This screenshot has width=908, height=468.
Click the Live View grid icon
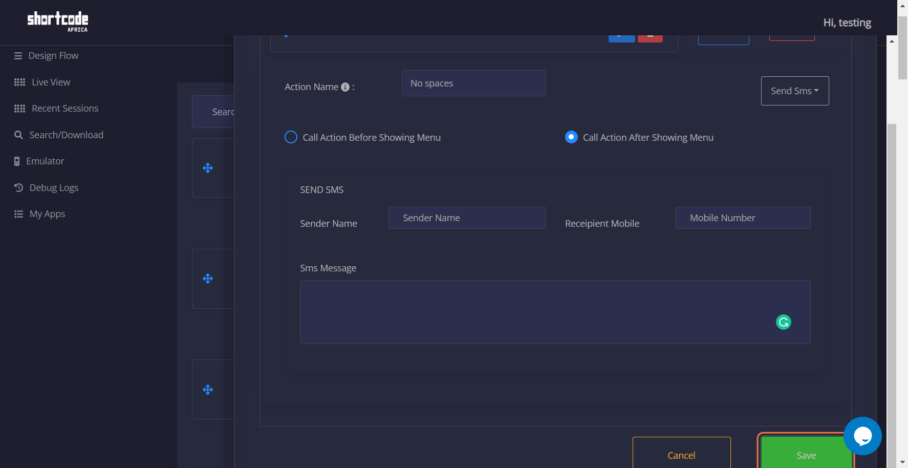pyautogui.click(x=19, y=82)
